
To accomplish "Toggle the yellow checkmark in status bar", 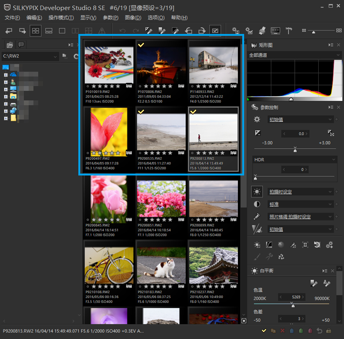I will coord(264,330).
